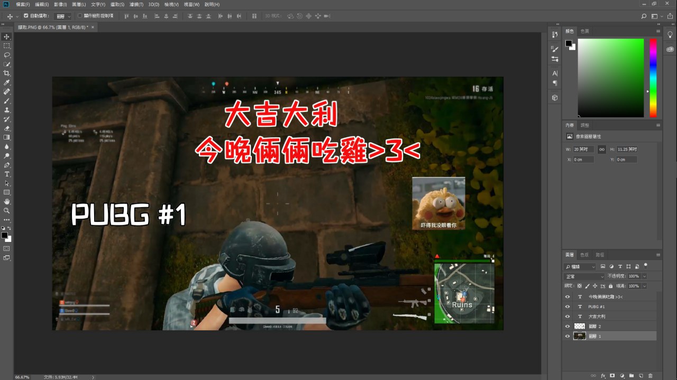
Task: Select the Lasso tool
Action: [7, 55]
